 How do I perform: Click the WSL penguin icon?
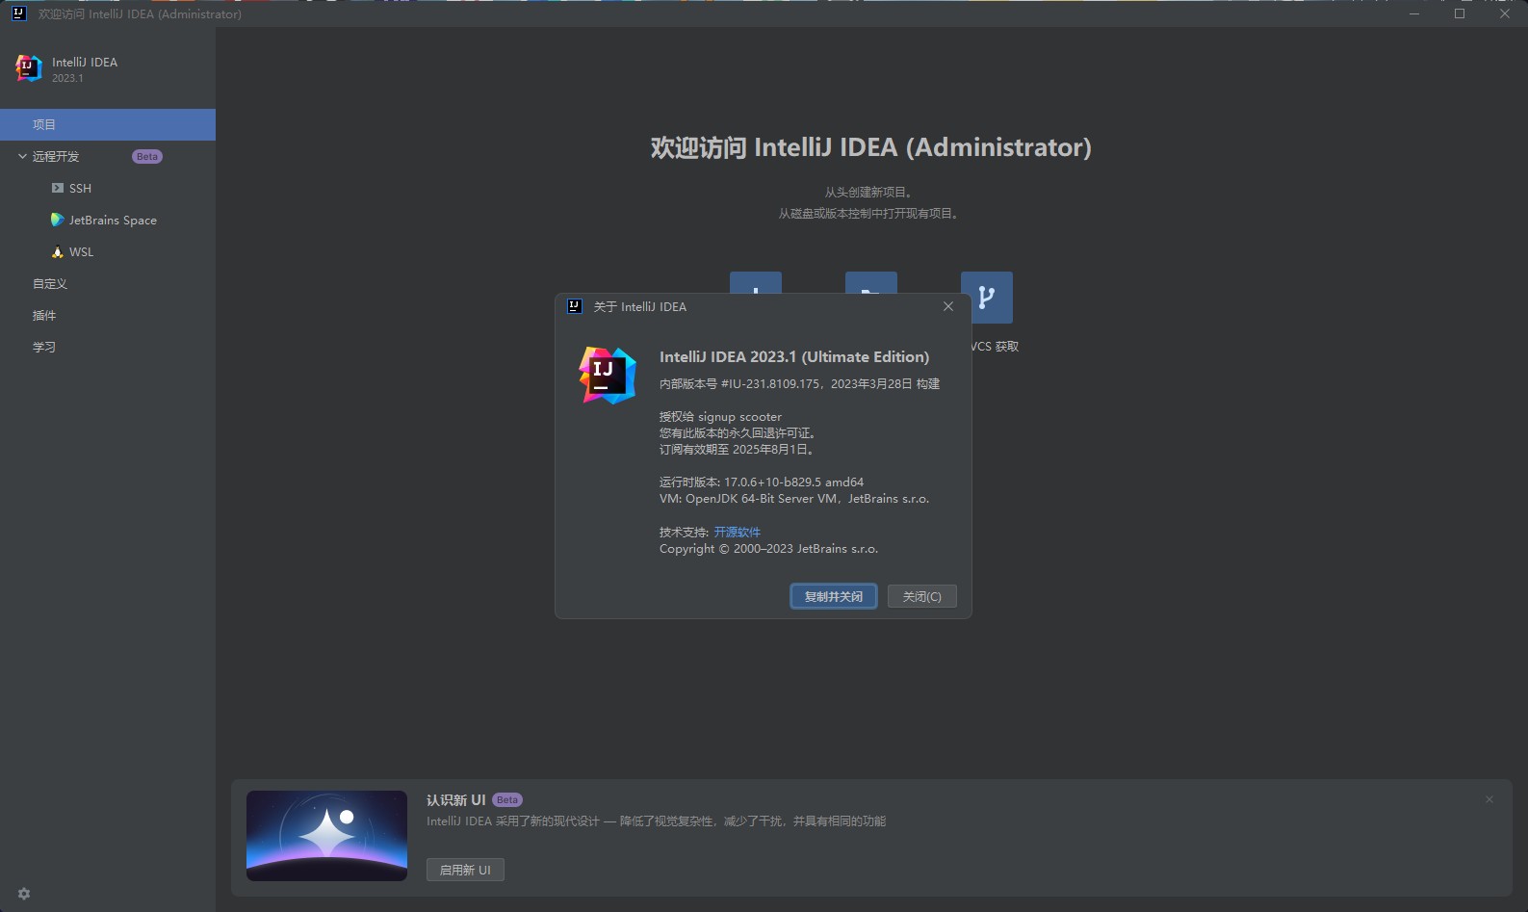pos(58,251)
